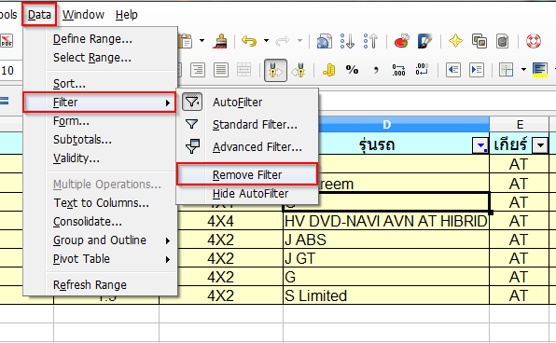Viewport: 556px width, 343px height.
Task: Toggle the Left-To-Right text direction icon
Action: 275,70
